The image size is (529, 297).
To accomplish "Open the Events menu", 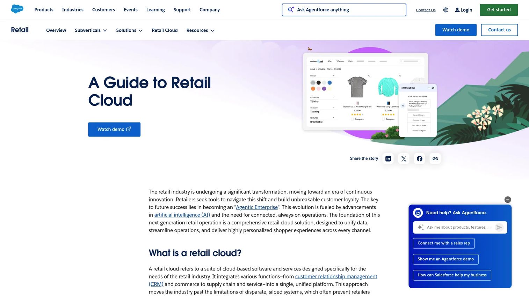I will tap(131, 10).
